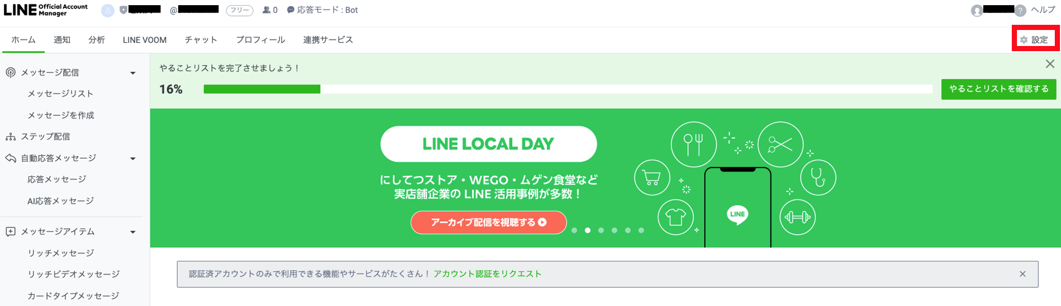
Task: Click the help question mark icon
Action: [1020, 10]
